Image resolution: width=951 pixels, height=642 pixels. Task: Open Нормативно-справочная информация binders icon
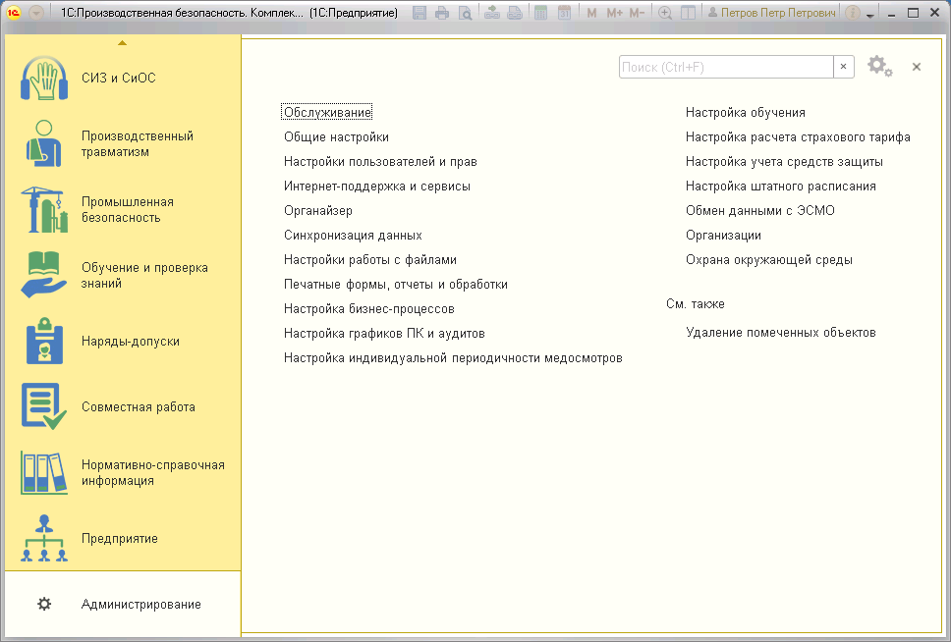pyautogui.click(x=44, y=473)
